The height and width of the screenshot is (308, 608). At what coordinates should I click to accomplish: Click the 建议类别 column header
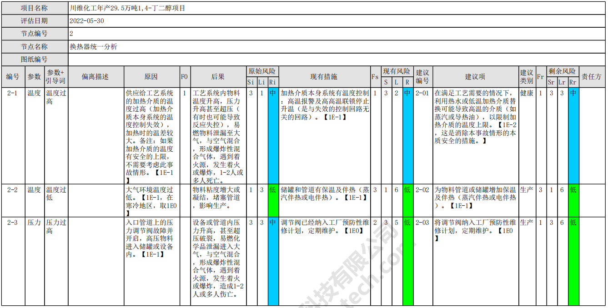527,77
